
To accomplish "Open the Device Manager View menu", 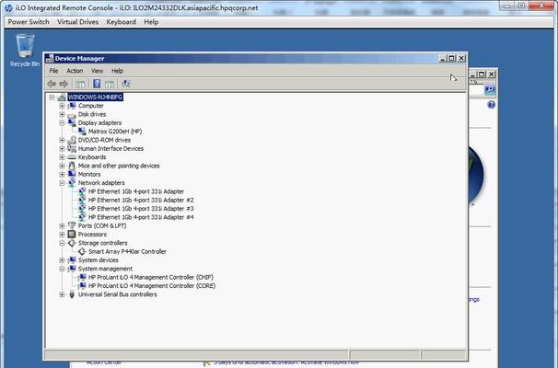I will click(x=98, y=71).
